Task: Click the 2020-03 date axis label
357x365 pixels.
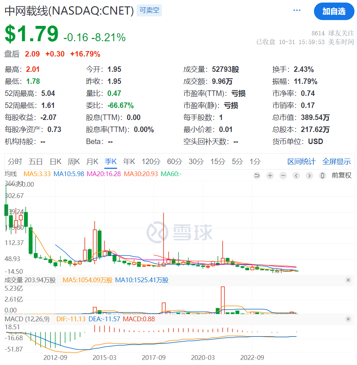Action: [203, 358]
